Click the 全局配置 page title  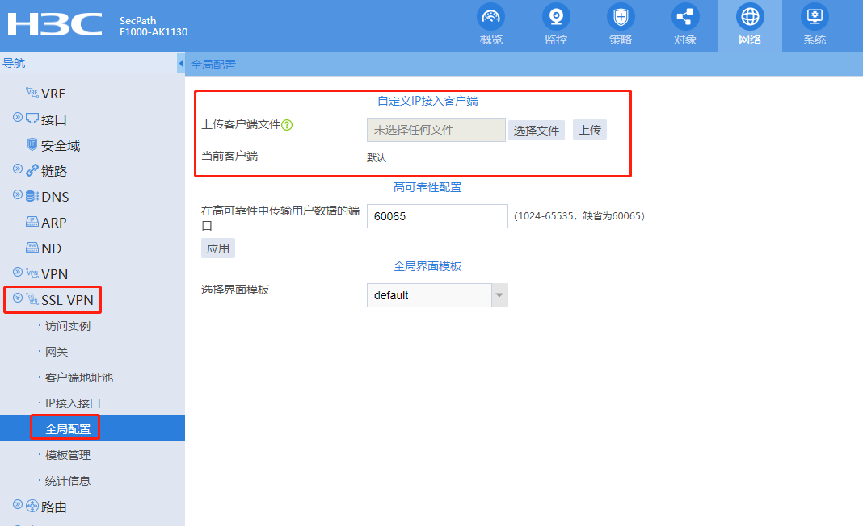point(213,65)
